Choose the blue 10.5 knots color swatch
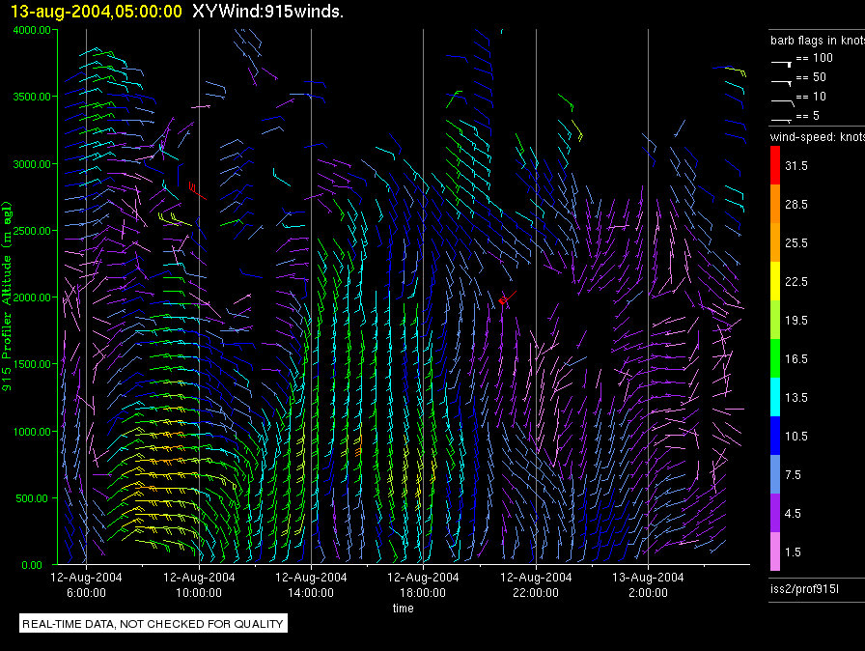Screen dimensions: 865x651 click(x=774, y=436)
